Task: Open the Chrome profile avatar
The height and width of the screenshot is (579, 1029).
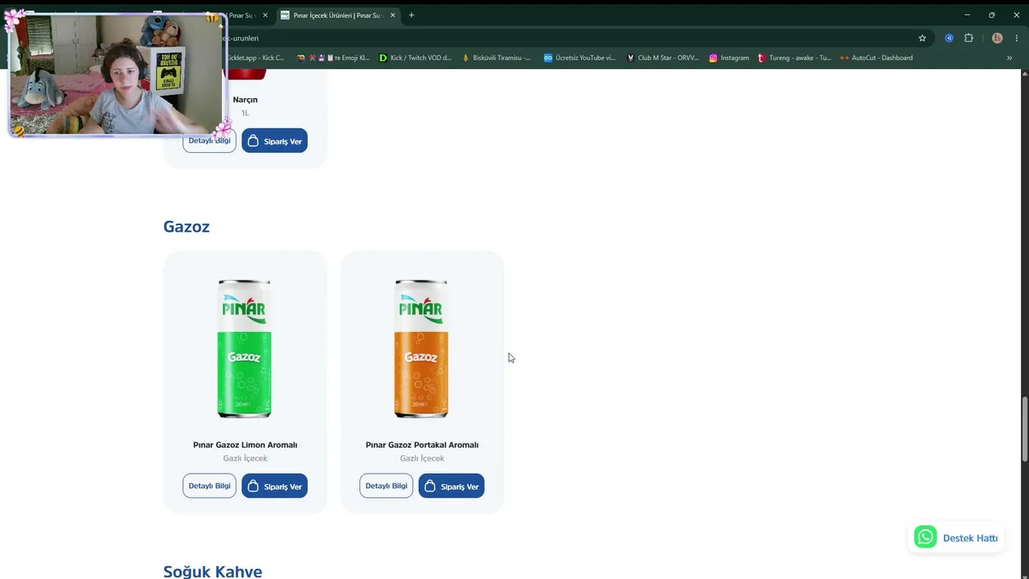Action: point(997,38)
